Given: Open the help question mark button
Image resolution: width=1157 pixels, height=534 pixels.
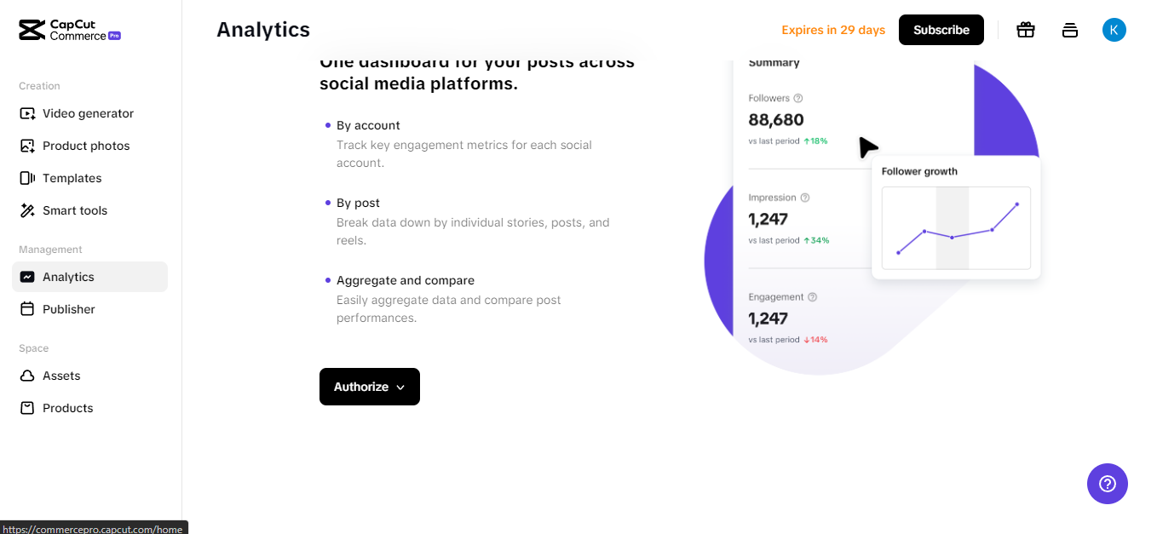Looking at the screenshot, I should click(1107, 484).
